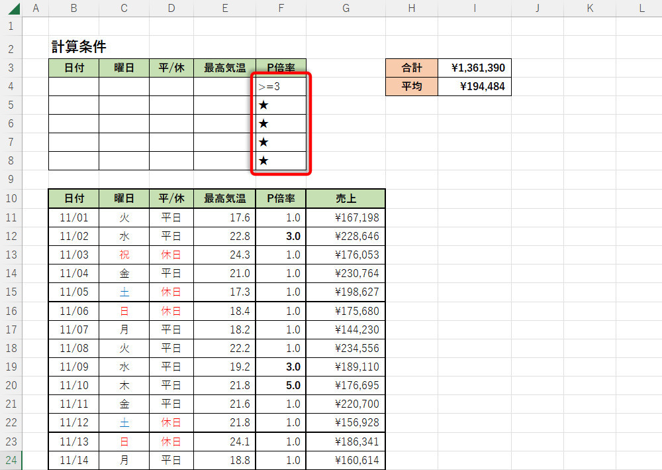Viewport: 662px width, 470px height.
Task: Select the 合計 value ¥1,361,390
Action: 474,68
